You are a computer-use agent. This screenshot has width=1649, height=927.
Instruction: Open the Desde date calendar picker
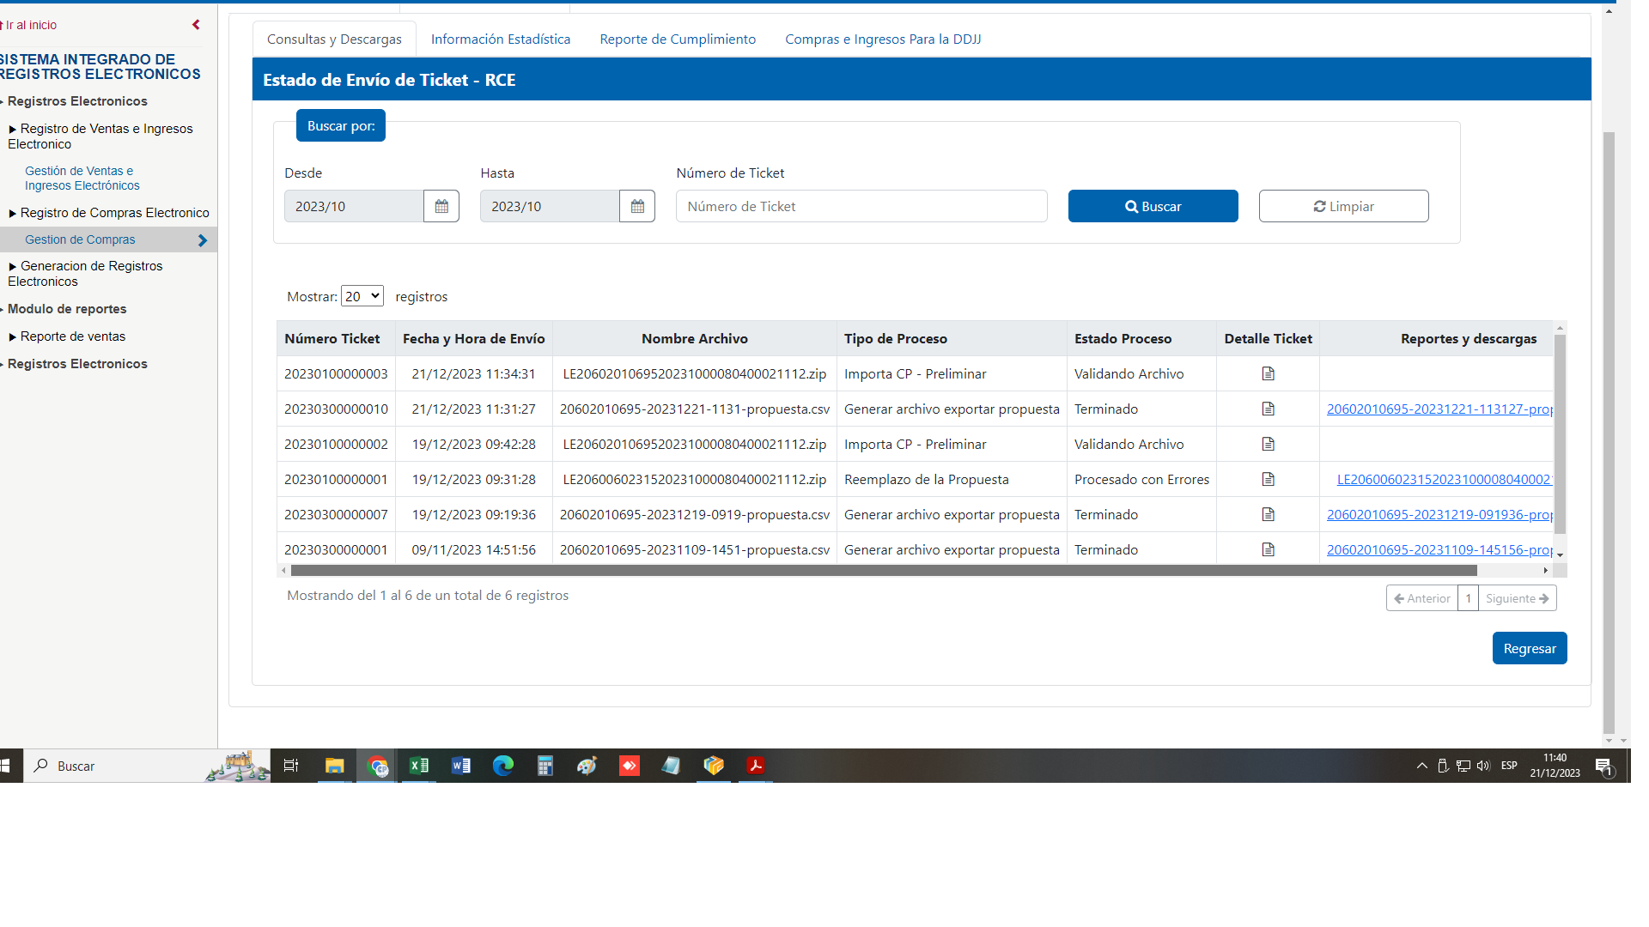[441, 206]
